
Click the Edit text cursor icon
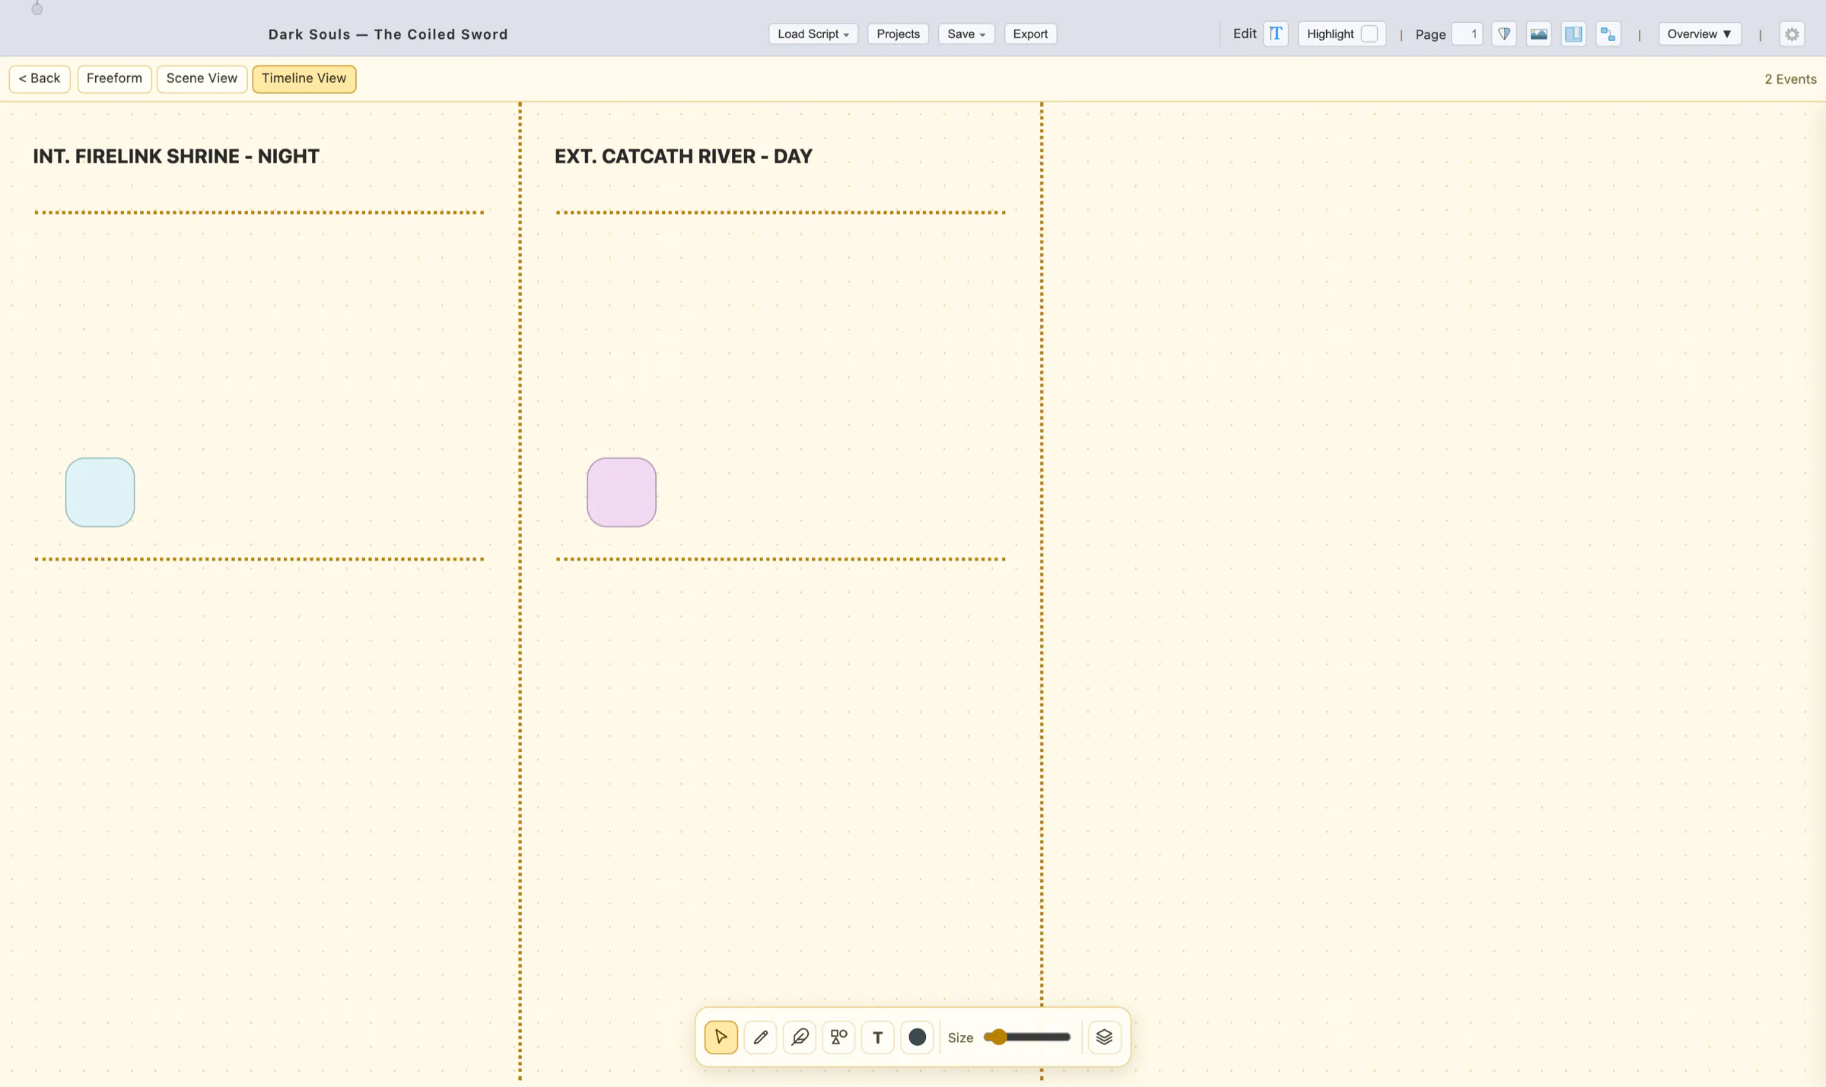[1276, 33]
